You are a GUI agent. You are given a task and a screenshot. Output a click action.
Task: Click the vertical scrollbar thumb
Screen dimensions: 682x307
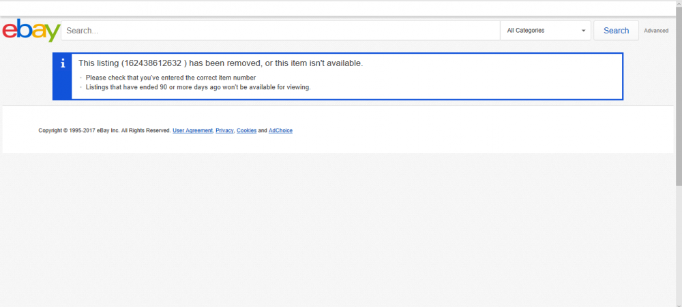tap(679, 95)
